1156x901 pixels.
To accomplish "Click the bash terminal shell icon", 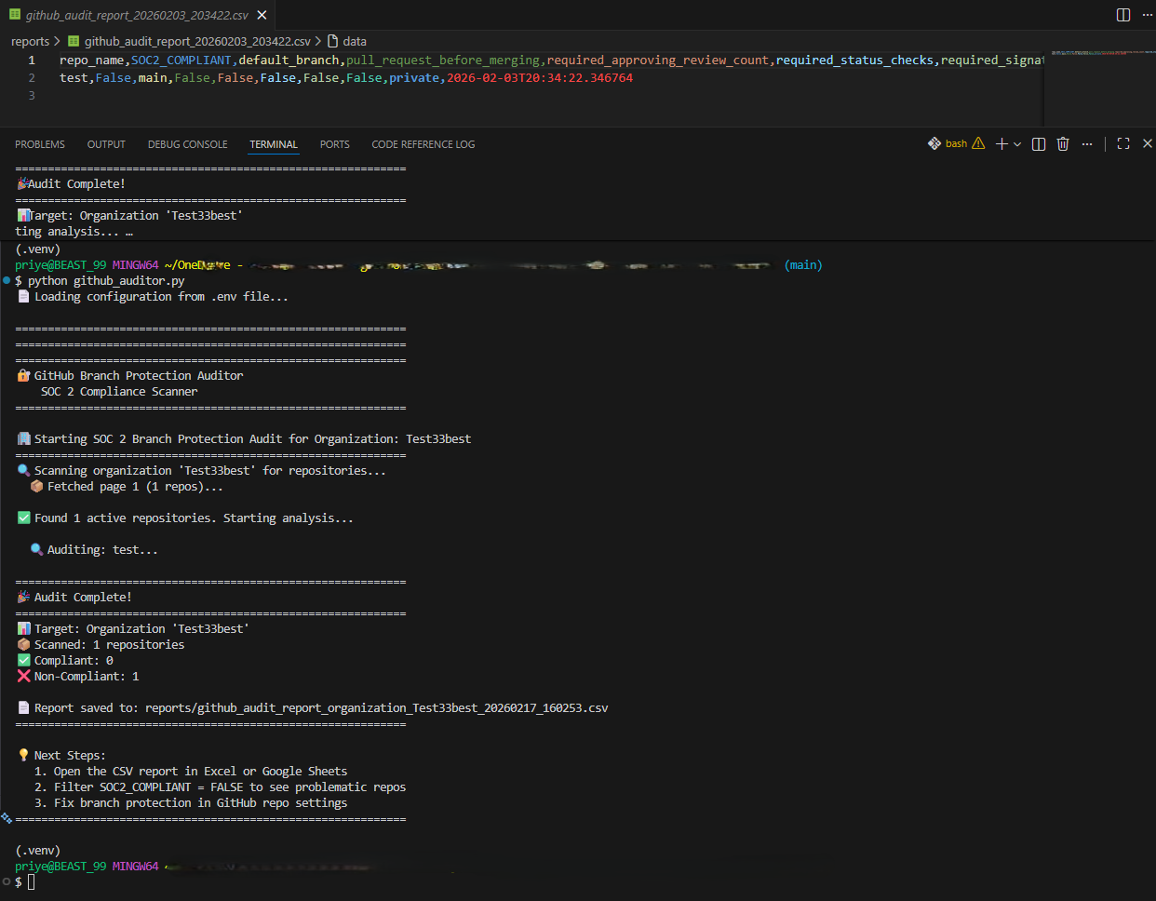I will click(934, 143).
